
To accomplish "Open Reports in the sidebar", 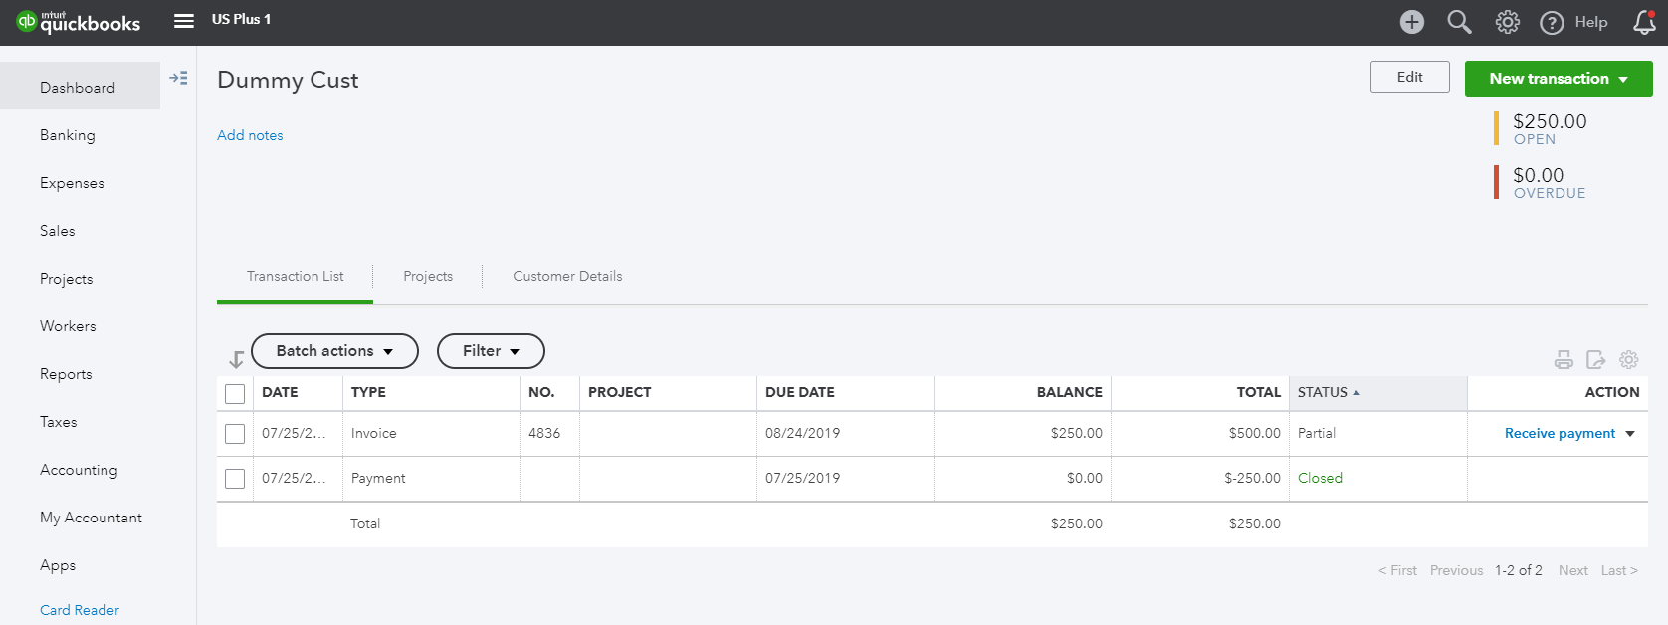I will [x=66, y=374].
